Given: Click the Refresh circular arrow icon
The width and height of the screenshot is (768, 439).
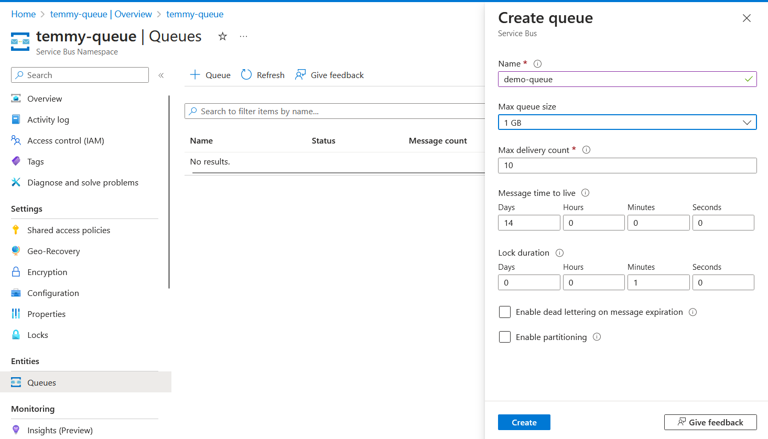Looking at the screenshot, I should (246, 75).
